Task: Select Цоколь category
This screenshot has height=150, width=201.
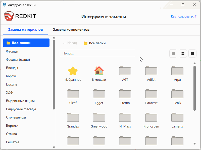Action: (26, 84)
